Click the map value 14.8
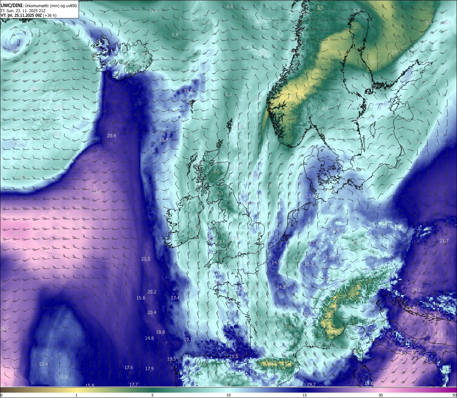 [x=149, y=338]
